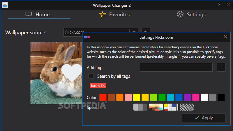Pick the magenta color swatch
Viewport: 233px width, 131px height.
tap(196, 97)
